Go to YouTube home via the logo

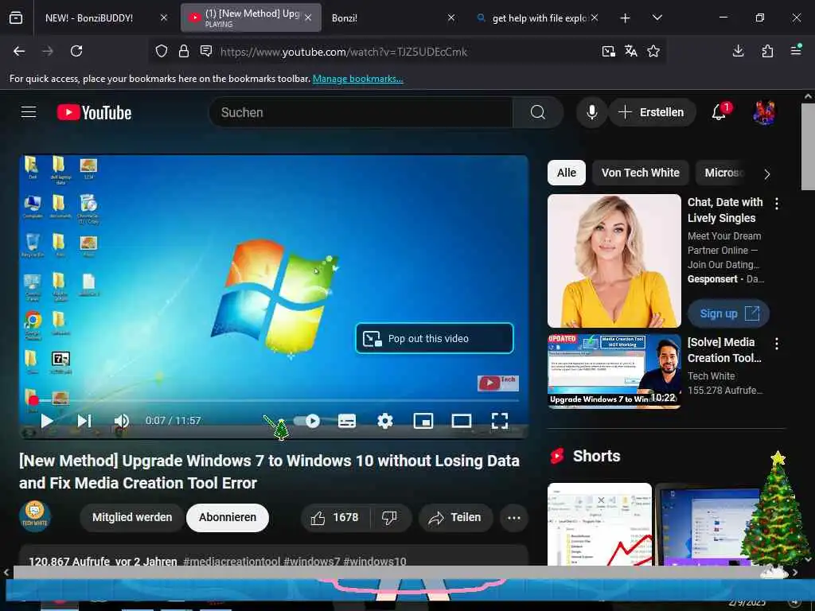pyautogui.click(x=94, y=112)
